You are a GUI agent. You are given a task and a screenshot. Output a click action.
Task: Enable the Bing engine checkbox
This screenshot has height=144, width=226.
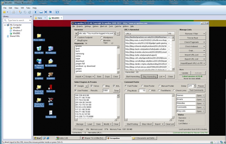(x=104, y=86)
